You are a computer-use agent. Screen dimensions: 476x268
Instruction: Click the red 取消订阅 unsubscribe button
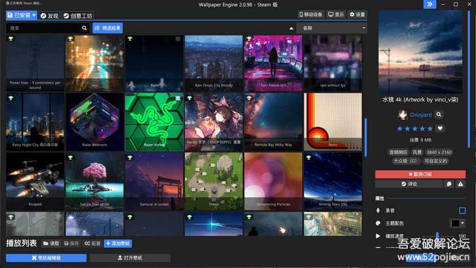pyautogui.click(x=420, y=174)
